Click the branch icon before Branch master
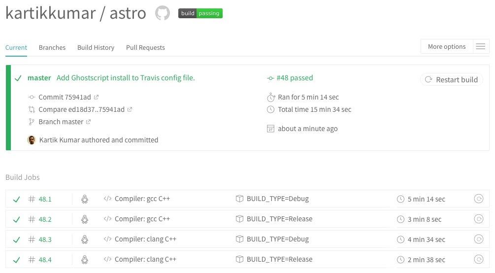 [x=31, y=122]
